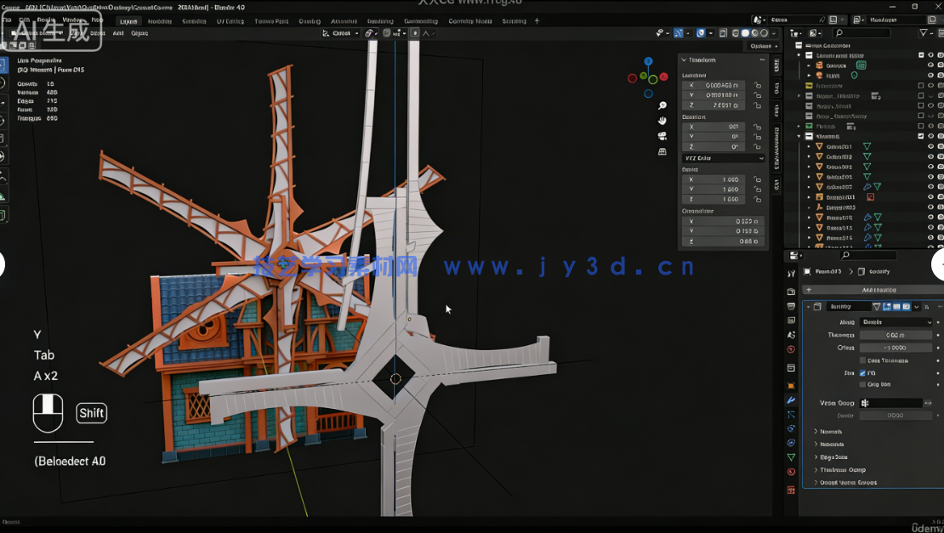Hide the top collection with its eye toggle

(x=930, y=54)
